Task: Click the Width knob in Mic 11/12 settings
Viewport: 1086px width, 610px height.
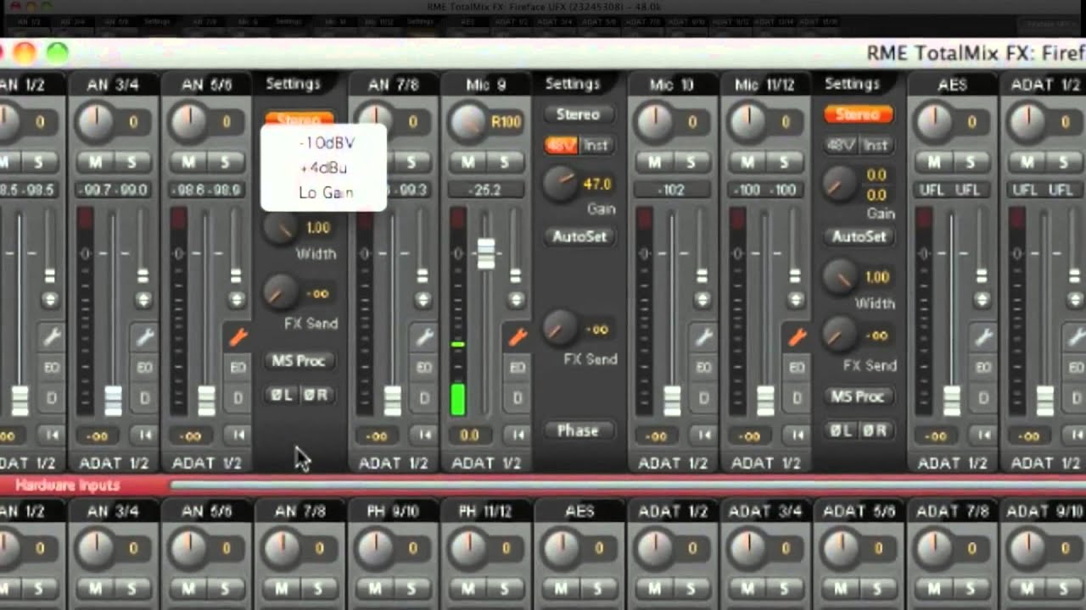Action: [840, 278]
